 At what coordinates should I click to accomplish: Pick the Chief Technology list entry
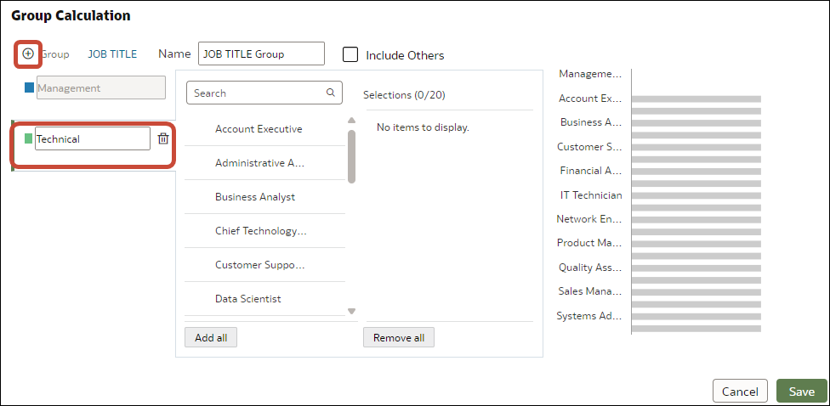click(x=260, y=231)
